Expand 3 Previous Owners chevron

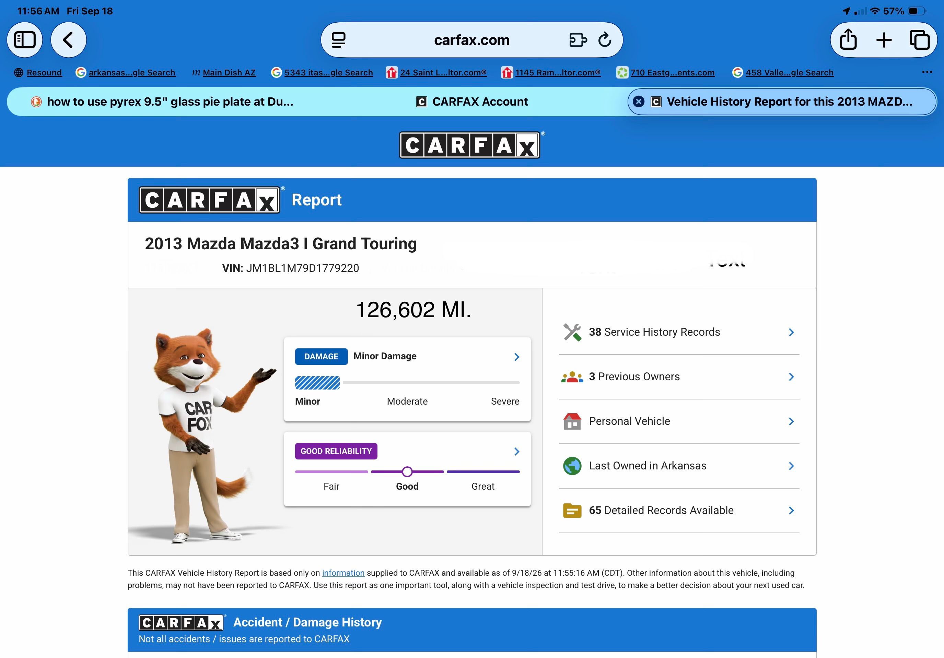coord(791,376)
